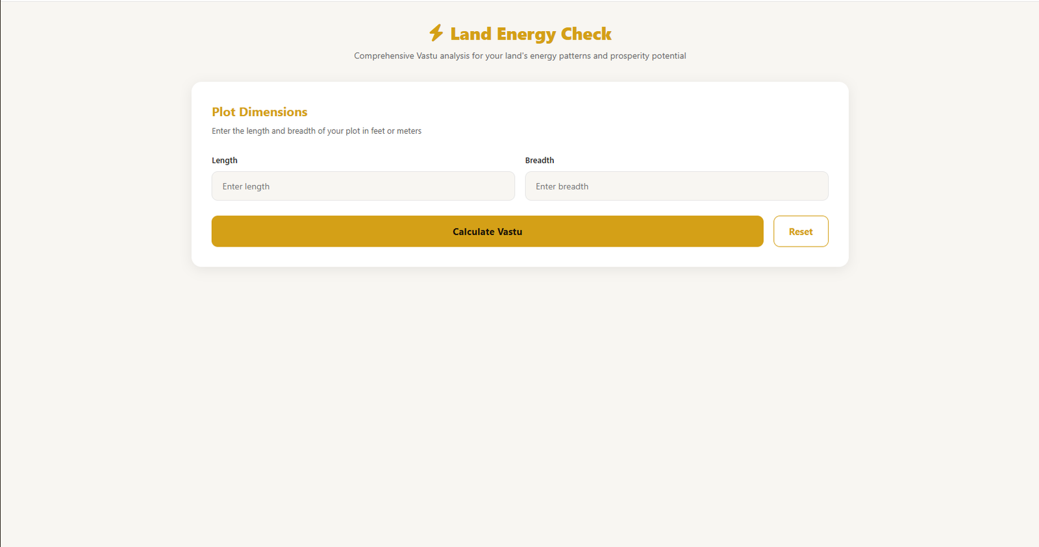1039x547 pixels.
Task: Click 'feet or meters' in the description
Action: [x=396, y=131]
